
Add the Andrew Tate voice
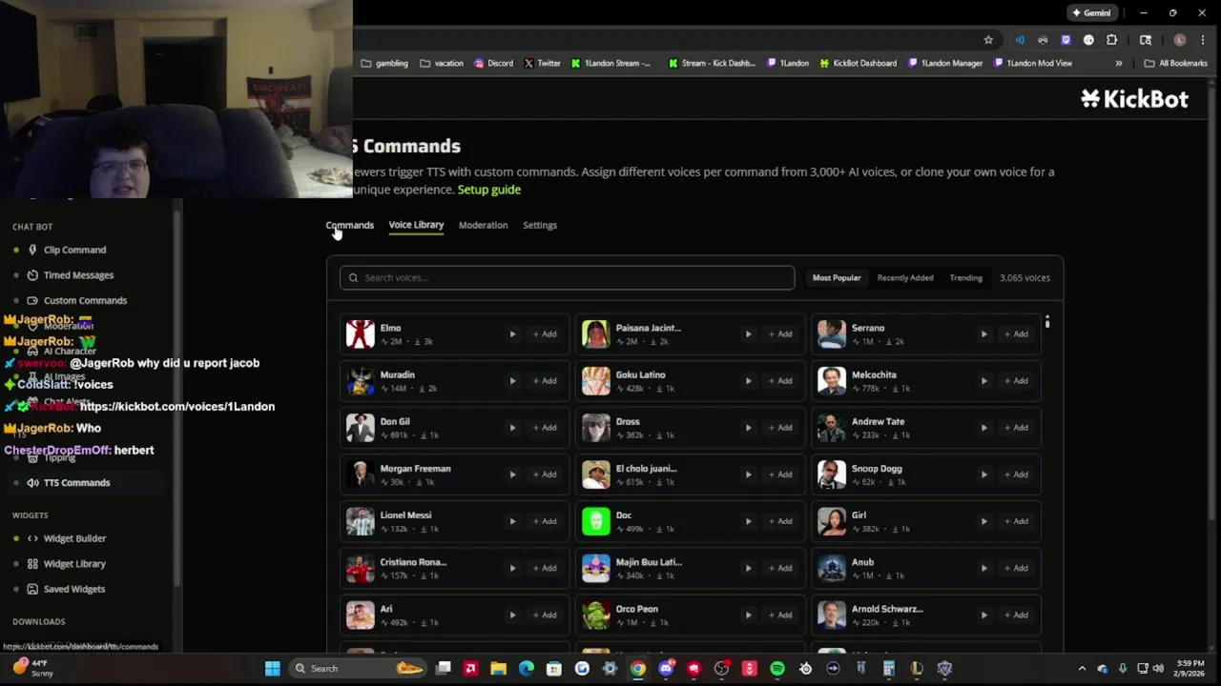tap(1016, 428)
